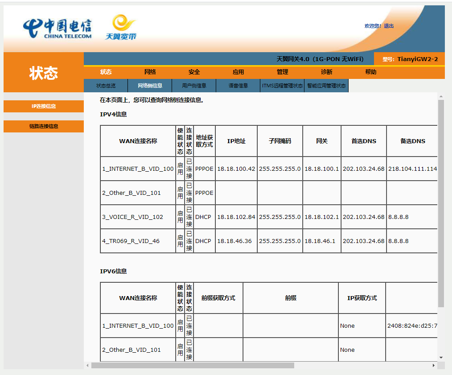The image size is (452, 375).
Task: Switch to the 网络侧信息 sub-tab
Action: (x=150, y=86)
